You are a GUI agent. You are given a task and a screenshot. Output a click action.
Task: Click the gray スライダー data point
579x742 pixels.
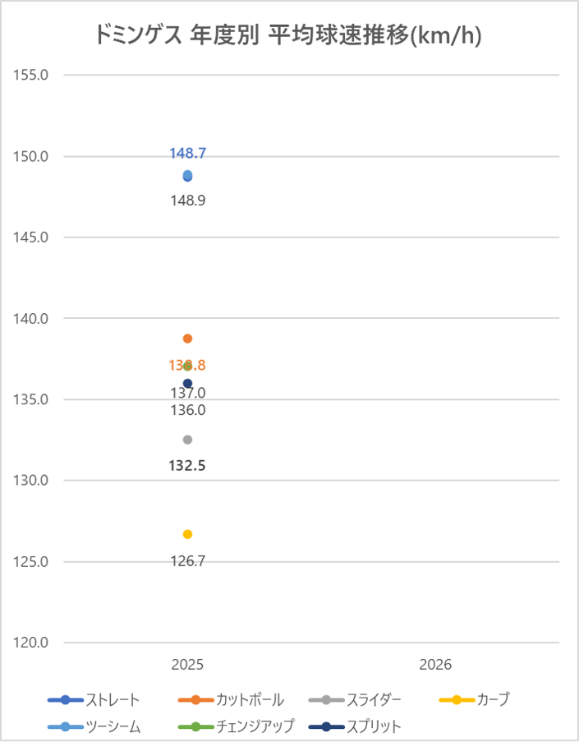(187, 440)
